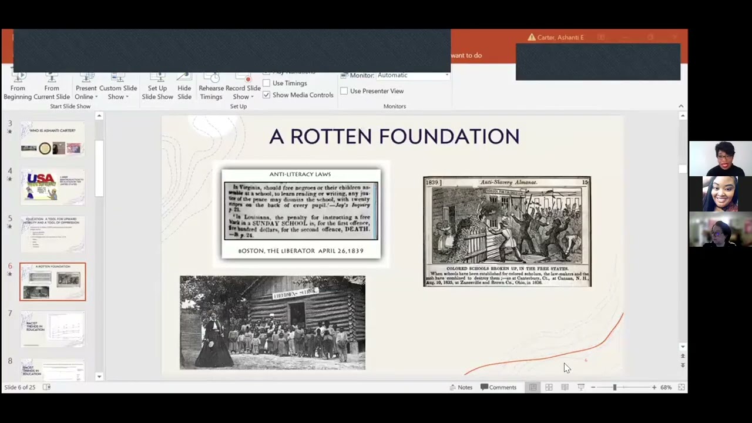Open Present Online options
The image size is (752, 423).
[86, 87]
